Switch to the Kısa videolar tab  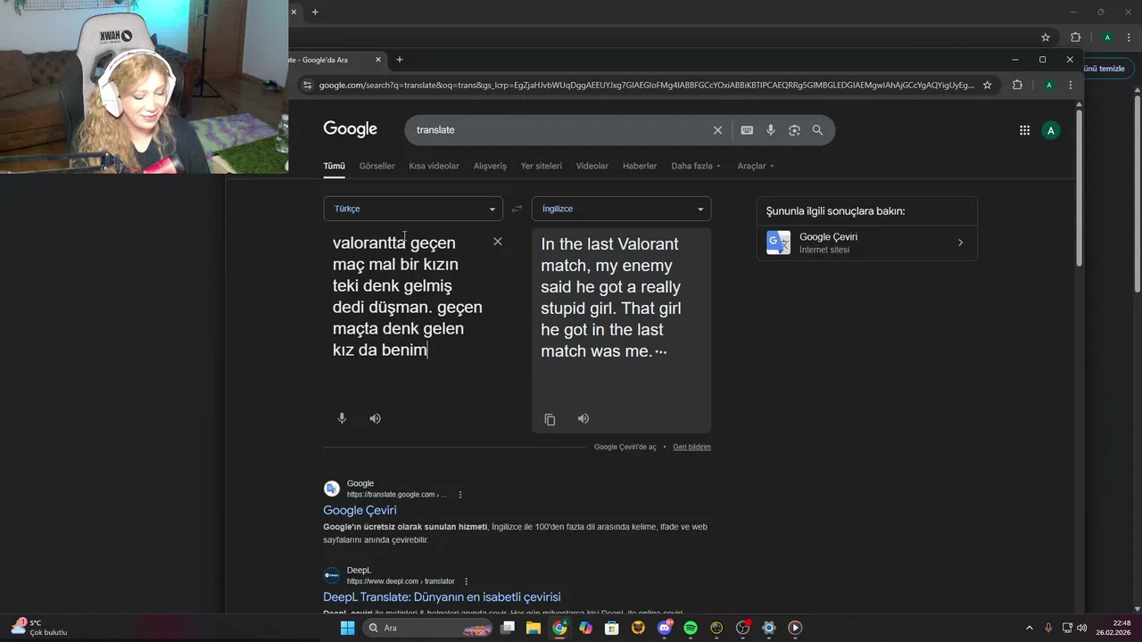(x=434, y=166)
